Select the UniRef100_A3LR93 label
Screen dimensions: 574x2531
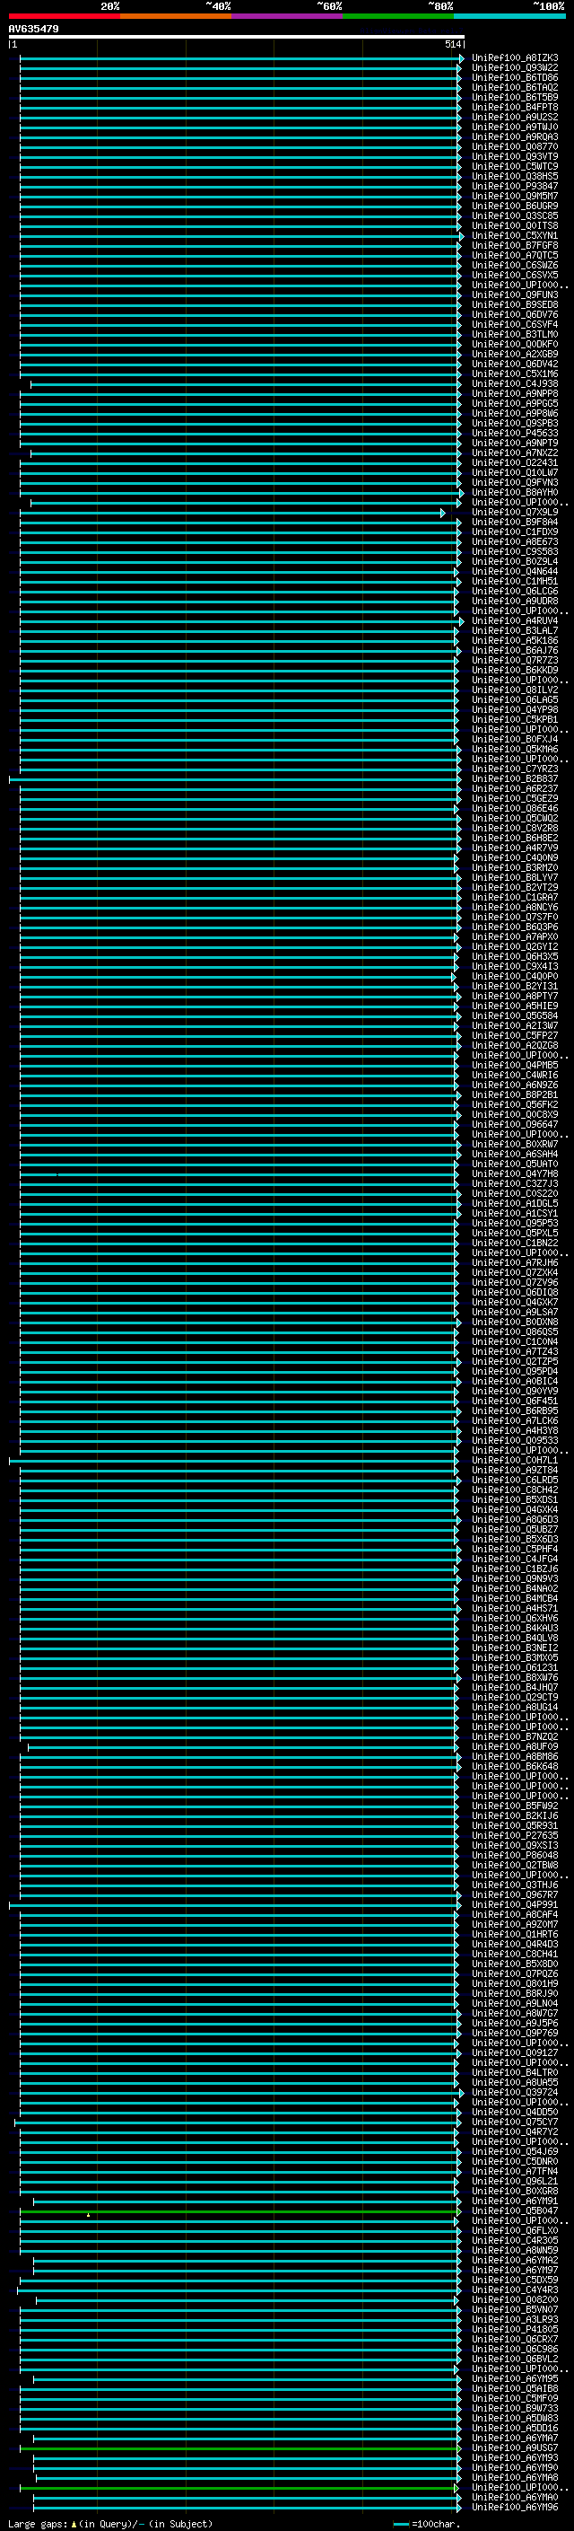[515, 2320]
